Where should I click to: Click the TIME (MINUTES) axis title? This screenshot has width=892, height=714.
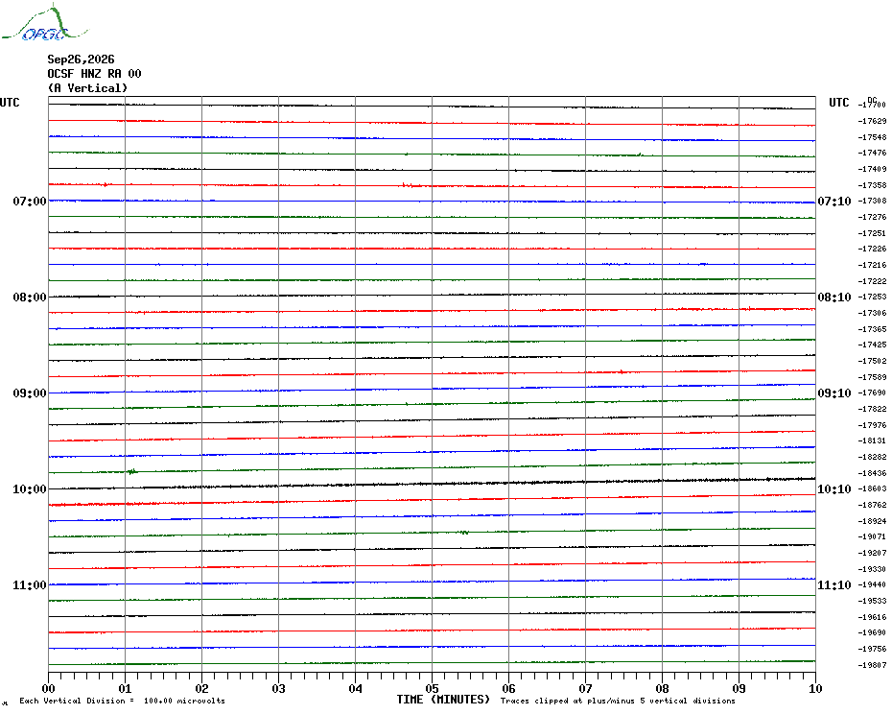(x=443, y=700)
